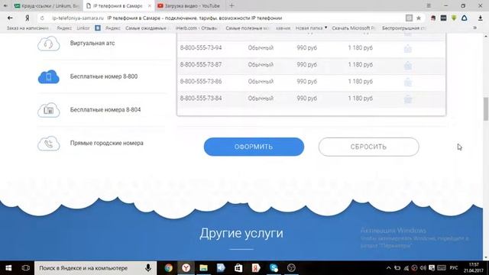Switch to Yandex Browser on the taskbar

[x=186, y=268]
